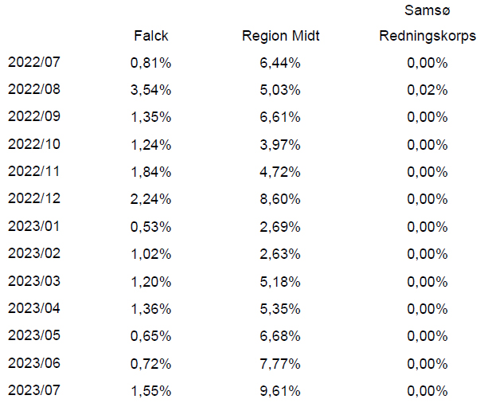This screenshot has height=407, width=484.
Task: Select the 2022/07 row label
Action: [x=34, y=62]
